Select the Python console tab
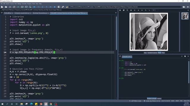The height and width of the screenshot is (106, 190). tap(152, 99)
